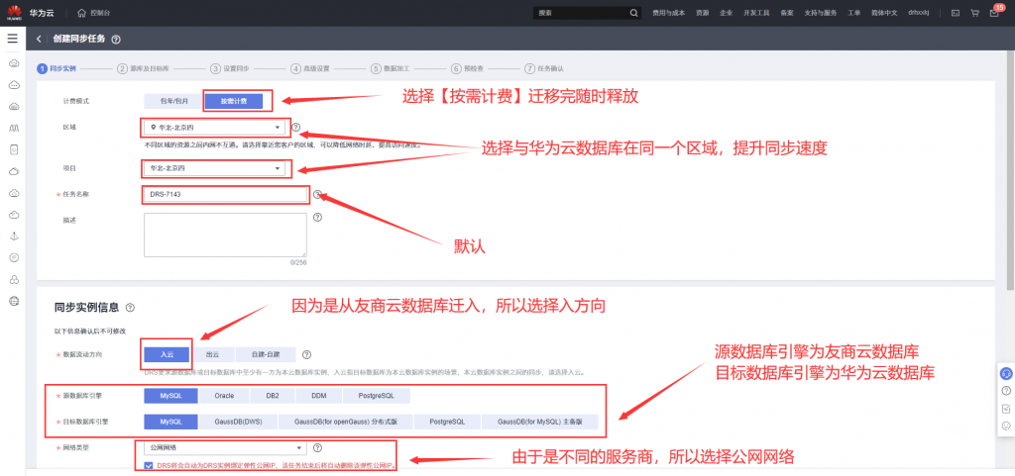Select PostgreSQL as source database engine
This screenshot has width=1015, height=476.
(x=376, y=395)
